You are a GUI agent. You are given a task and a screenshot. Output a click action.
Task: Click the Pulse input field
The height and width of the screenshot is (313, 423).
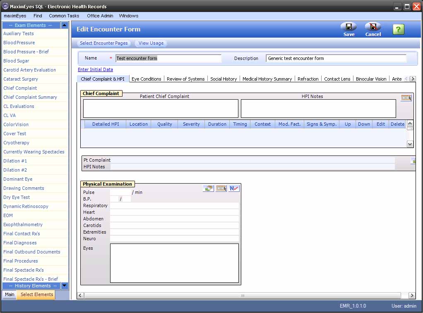(x=120, y=192)
